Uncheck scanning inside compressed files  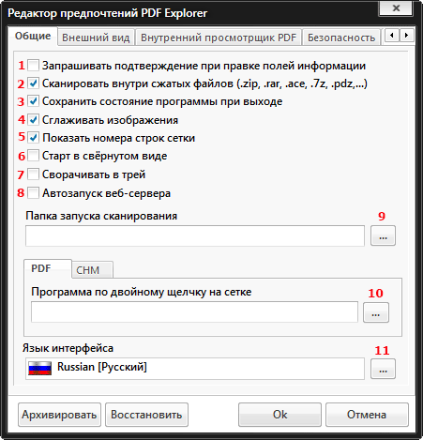[33, 83]
